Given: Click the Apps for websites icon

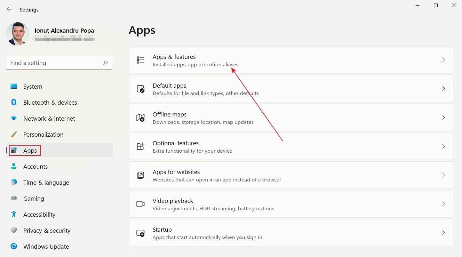Looking at the screenshot, I should coord(140,175).
